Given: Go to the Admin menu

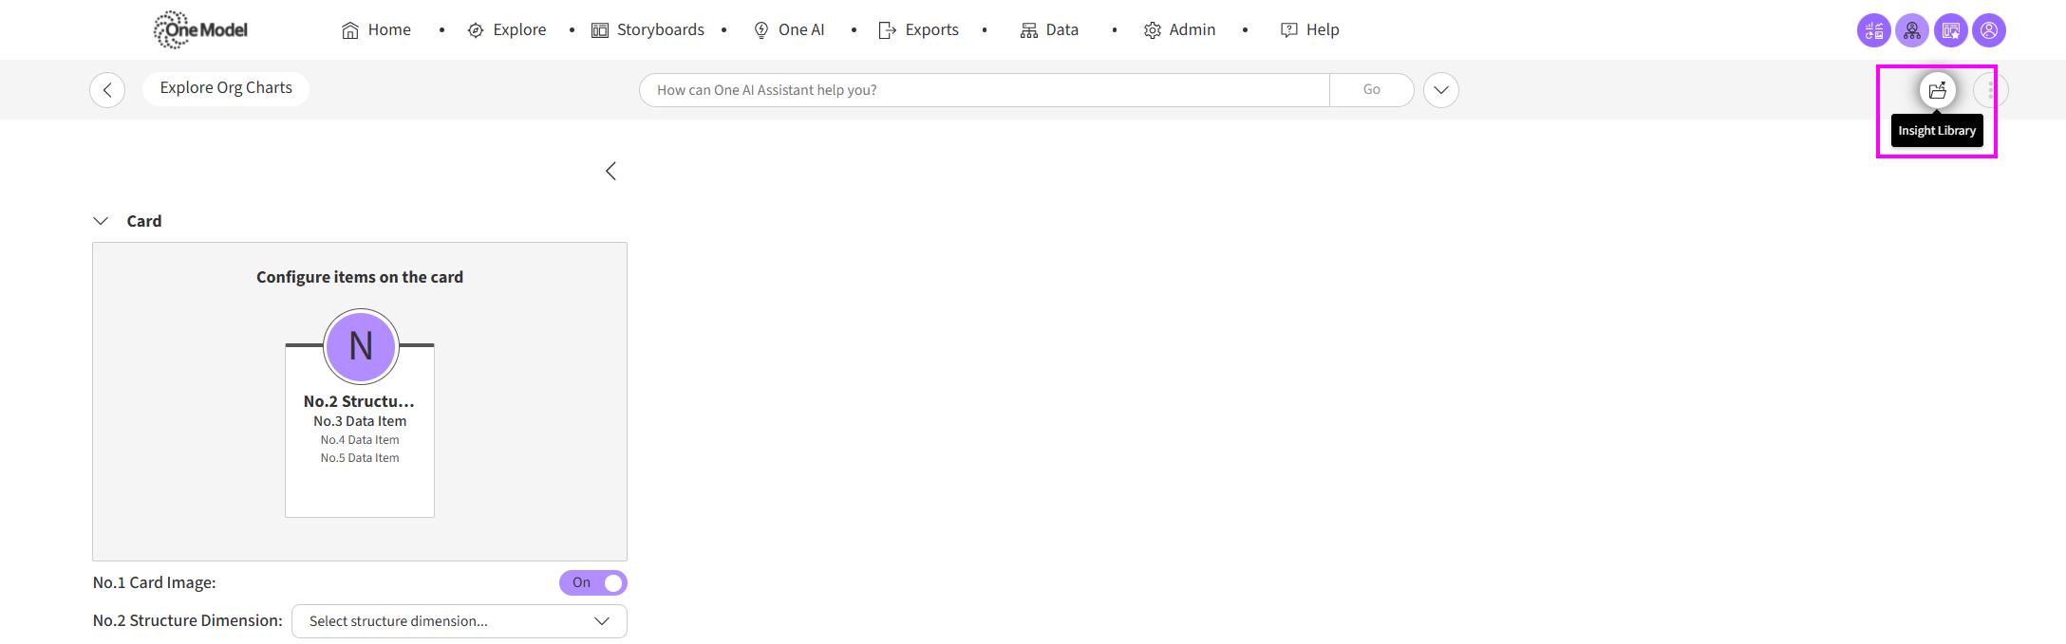Looking at the screenshot, I should click(1179, 30).
